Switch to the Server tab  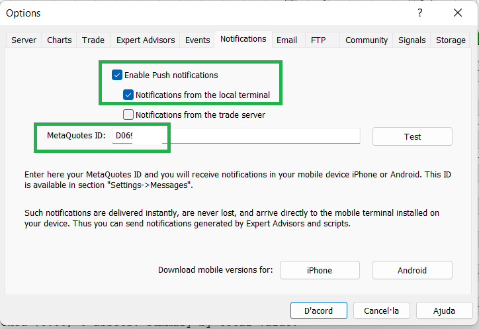[24, 40]
